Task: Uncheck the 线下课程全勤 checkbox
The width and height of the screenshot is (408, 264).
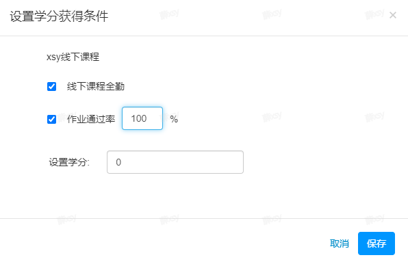Action: (51, 87)
